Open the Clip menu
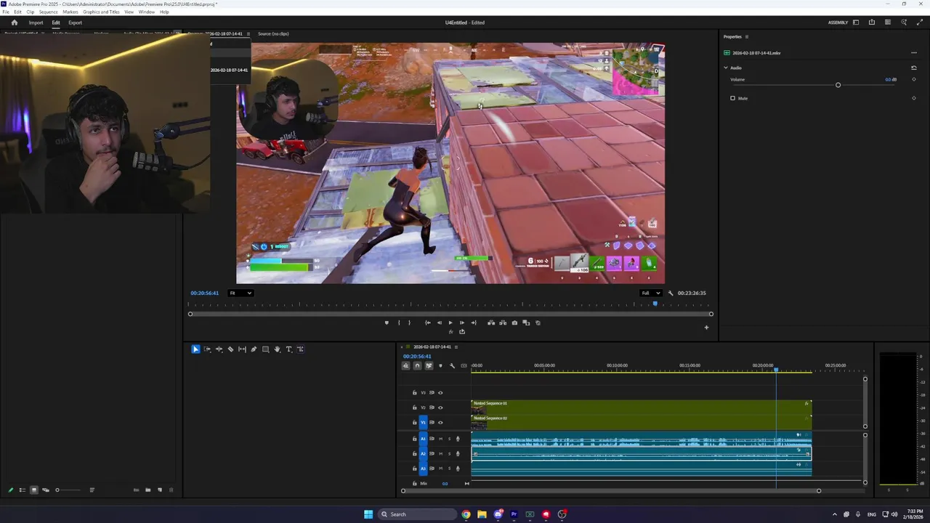Image resolution: width=930 pixels, height=523 pixels. point(30,12)
